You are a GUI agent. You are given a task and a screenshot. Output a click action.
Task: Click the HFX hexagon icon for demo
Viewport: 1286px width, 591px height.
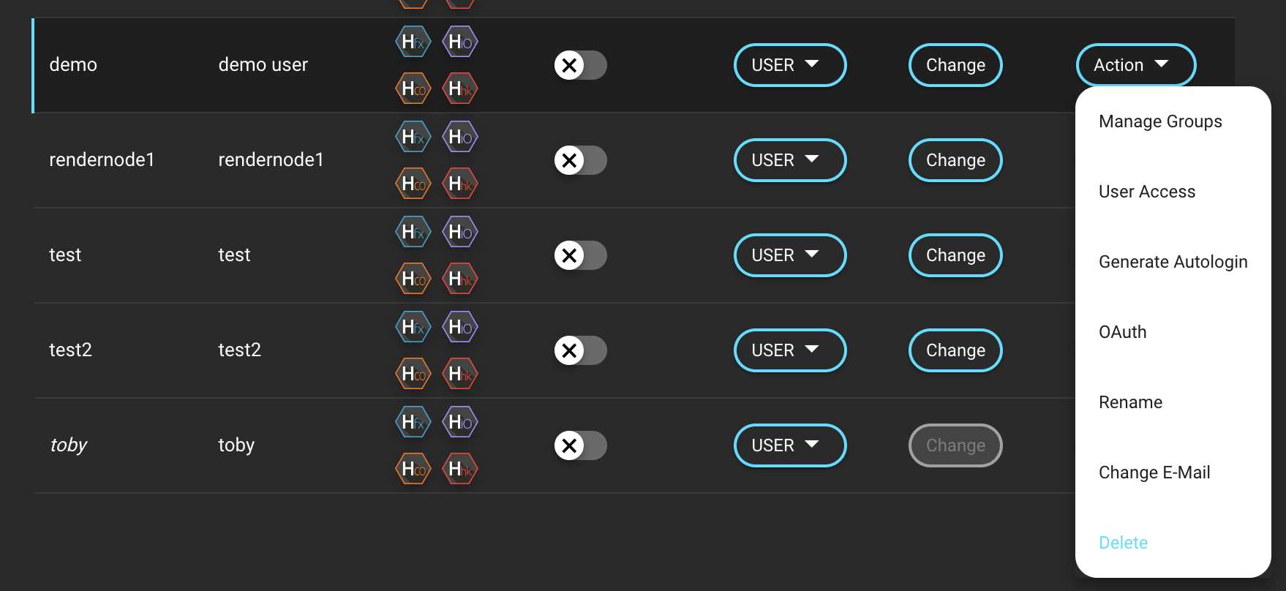pyautogui.click(x=413, y=42)
